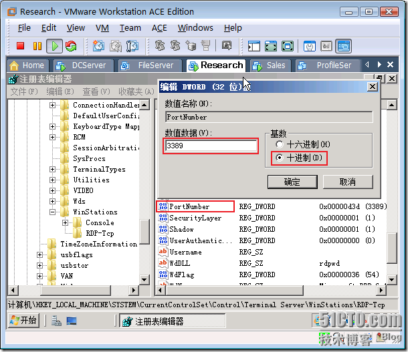Click the PortNumber DWORD value icon
Image resolution: width=408 pixels, height=352 pixels.
163,206
